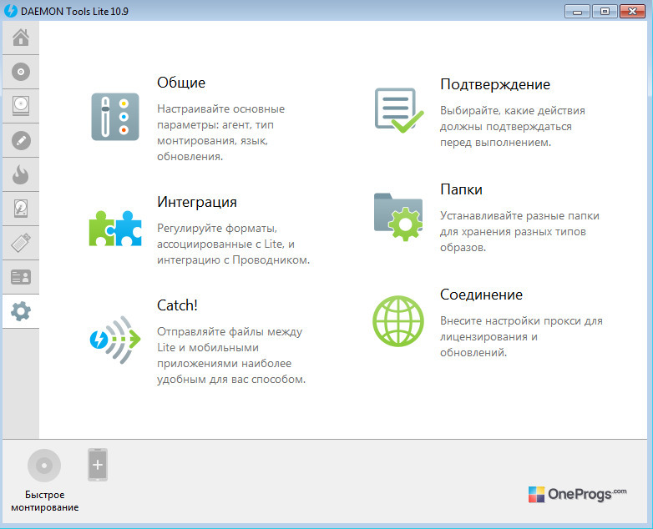Image resolution: width=653 pixels, height=529 pixels.
Task: Click the Папки folder gear icon
Action: 398,217
